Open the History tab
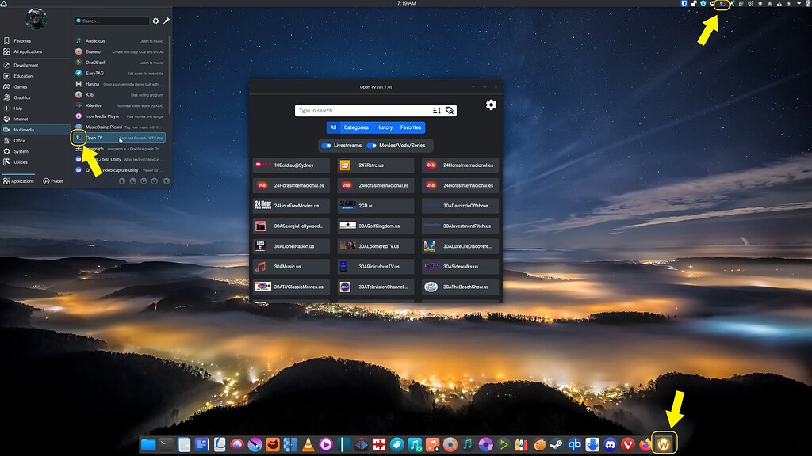This screenshot has height=456, width=812. click(385, 127)
